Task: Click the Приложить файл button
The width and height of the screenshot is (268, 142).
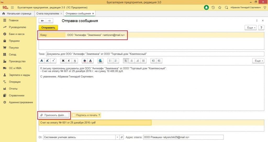Action: click(54, 115)
